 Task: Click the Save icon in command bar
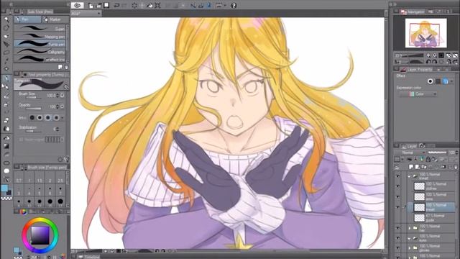click(x=106, y=5)
